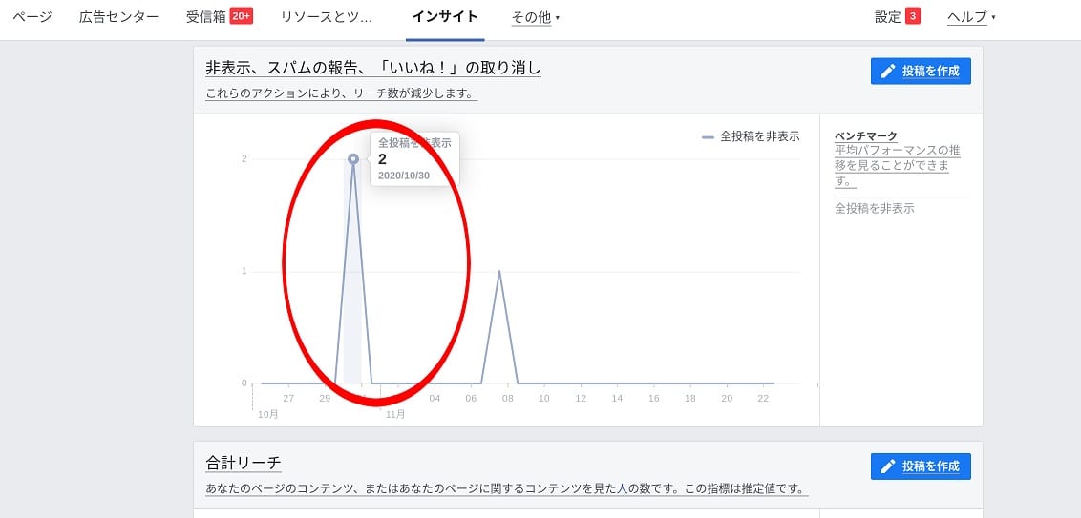This screenshot has width=1081, height=518.
Task: Click the chart data point at value 2
Action: (353, 159)
